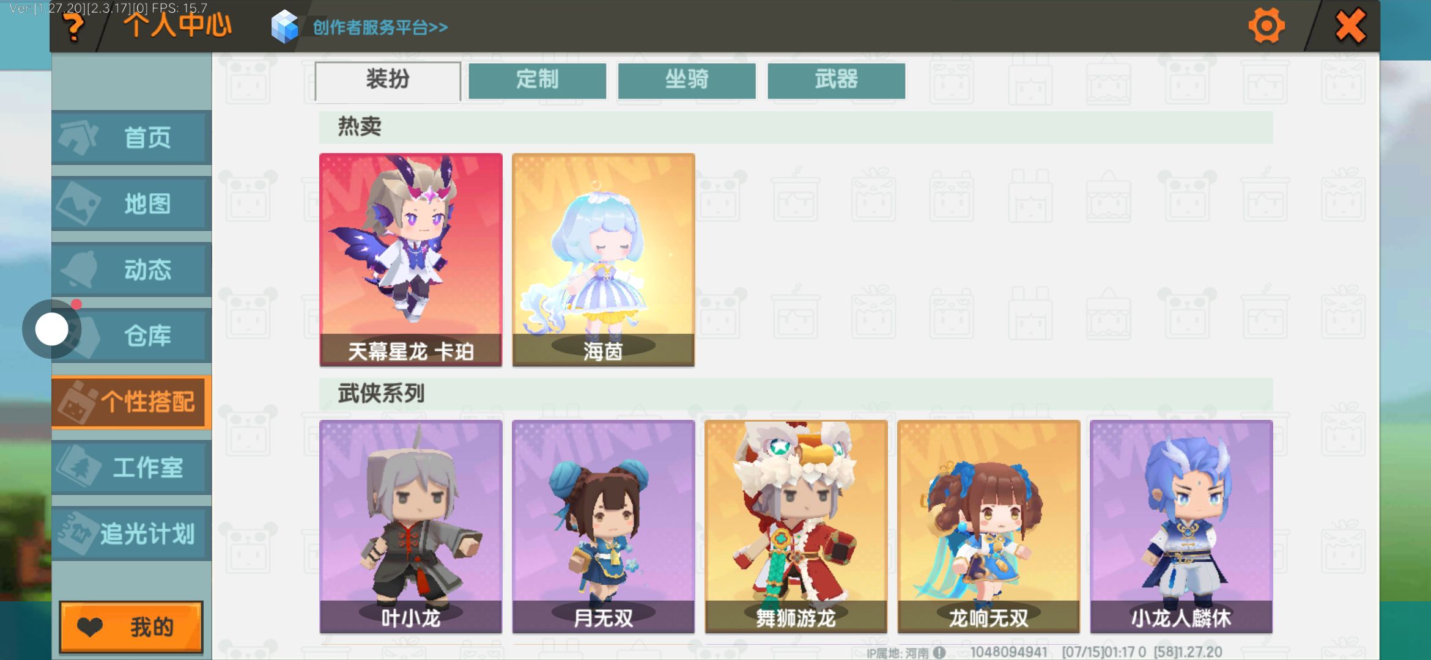Image resolution: width=1431 pixels, height=660 pixels.
Task: Select the 装扮 tab
Action: [388, 80]
